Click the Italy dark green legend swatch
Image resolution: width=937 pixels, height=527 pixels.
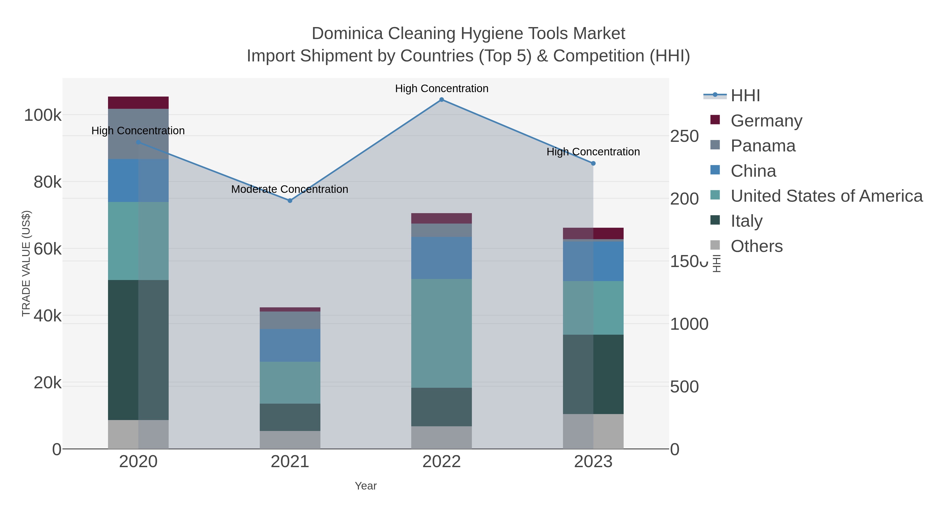coord(715,220)
